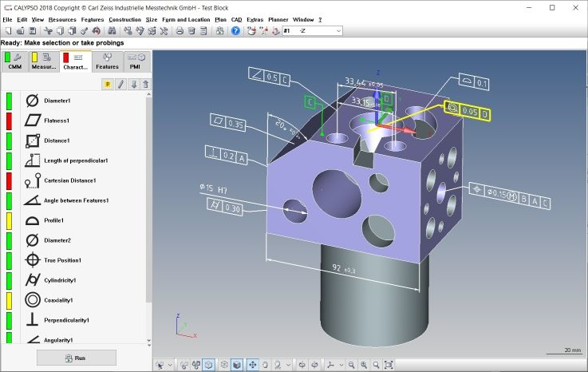588x372 pixels.
Task: Click the pencil edit icon above list
Action: point(120,84)
